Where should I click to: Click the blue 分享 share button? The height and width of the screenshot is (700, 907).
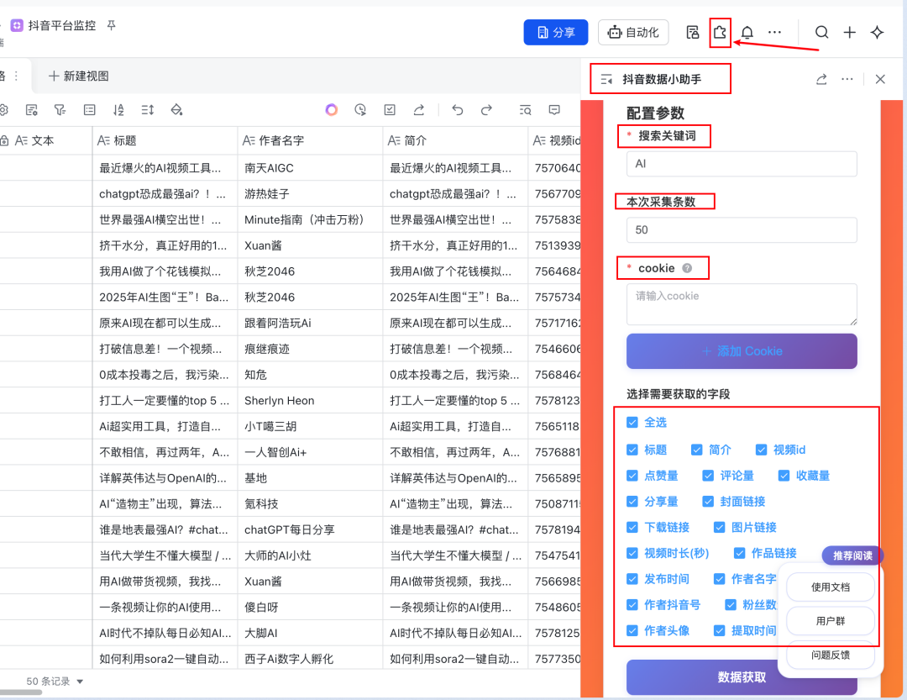[x=555, y=33]
